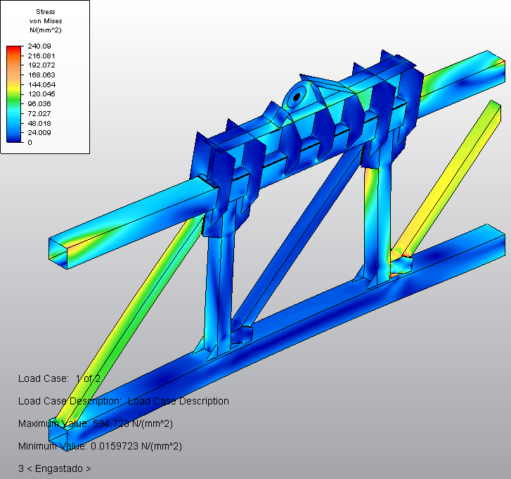Select the Load Case Description line
This screenshot has width=511, height=479.
coord(123,401)
